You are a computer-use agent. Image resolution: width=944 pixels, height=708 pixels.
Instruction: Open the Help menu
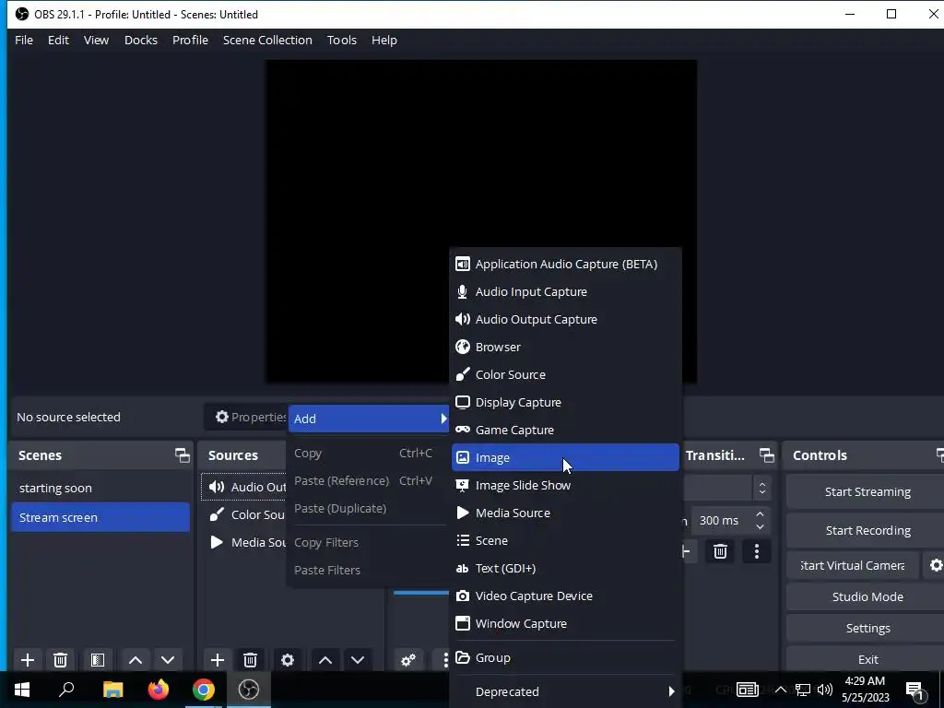(384, 41)
